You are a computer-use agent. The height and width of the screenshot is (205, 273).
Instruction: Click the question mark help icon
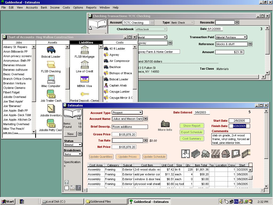67,182
